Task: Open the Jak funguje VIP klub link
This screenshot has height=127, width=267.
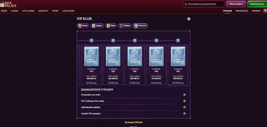Action: tap(133, 122)
